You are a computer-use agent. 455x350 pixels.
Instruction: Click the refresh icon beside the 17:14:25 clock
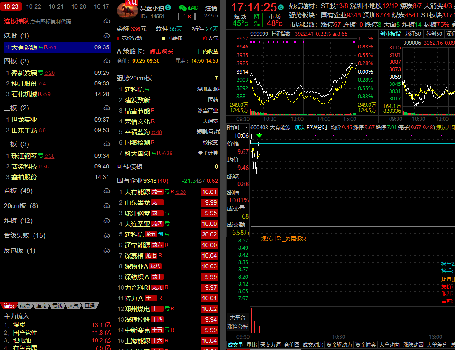281,8
